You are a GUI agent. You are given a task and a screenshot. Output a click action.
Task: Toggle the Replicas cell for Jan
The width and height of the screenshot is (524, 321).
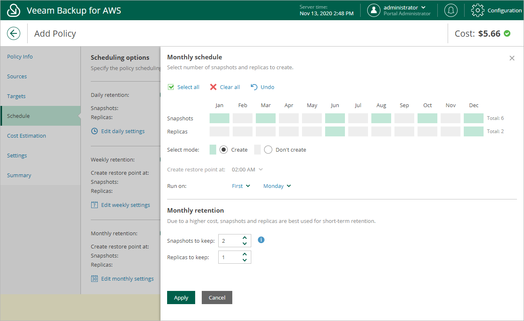[220, 131]
